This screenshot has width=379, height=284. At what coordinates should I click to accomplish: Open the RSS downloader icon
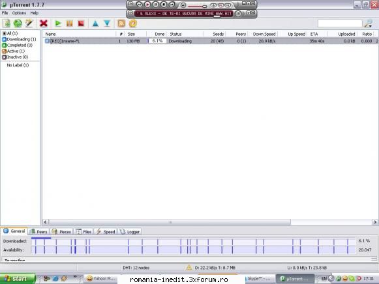(x=121, y=23)
